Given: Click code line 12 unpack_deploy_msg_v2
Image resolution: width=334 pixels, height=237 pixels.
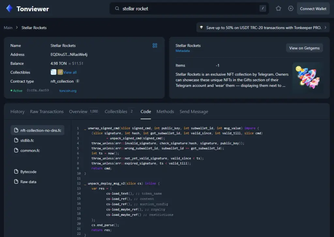Looking at the screenshot, I should 122,183.
